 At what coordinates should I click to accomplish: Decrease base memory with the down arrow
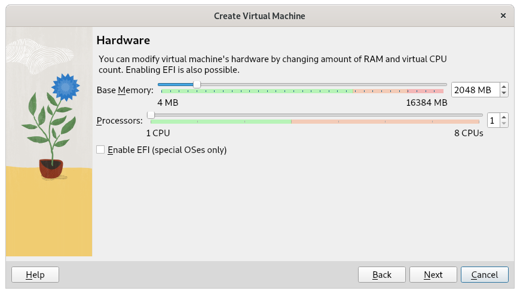504,93
